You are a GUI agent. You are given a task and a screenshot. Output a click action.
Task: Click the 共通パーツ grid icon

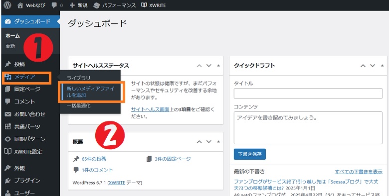click(x=7, y=126)
